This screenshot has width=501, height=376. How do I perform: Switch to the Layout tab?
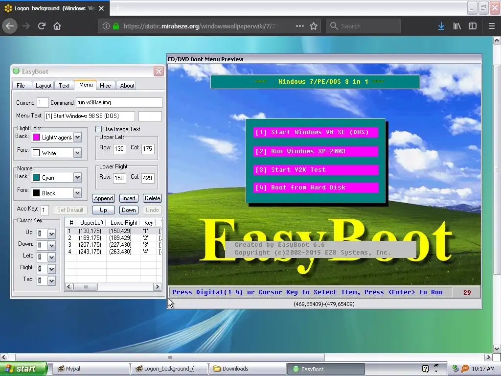[44, 85]
